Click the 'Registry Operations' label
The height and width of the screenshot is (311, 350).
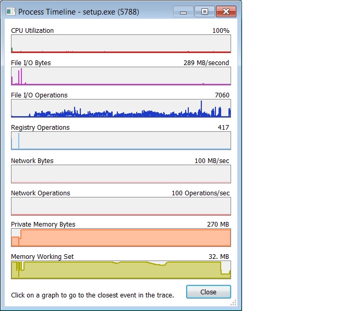pos(40,128)
